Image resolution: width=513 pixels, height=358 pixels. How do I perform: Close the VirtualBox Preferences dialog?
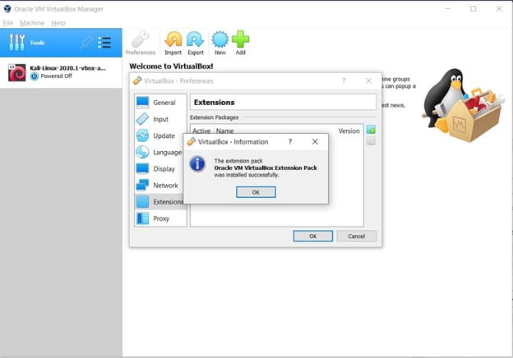[x=368, y=80]
